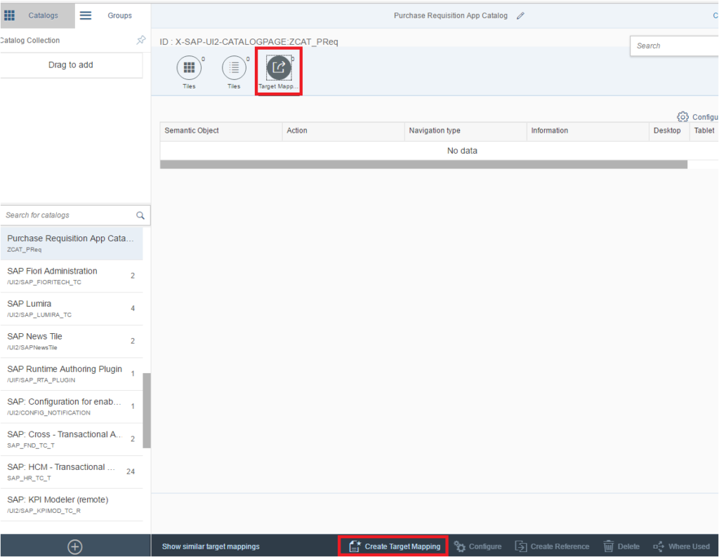The image size is (719, 557).
Task: Open Configure via the gear icon above the table
Action: pos(681,116)
